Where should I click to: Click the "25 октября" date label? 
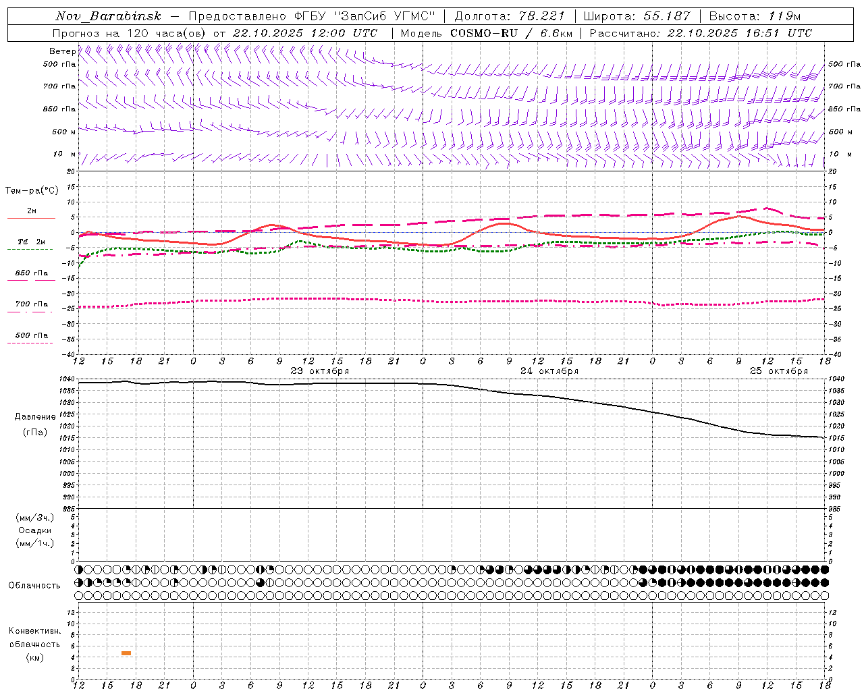(779, 371)
